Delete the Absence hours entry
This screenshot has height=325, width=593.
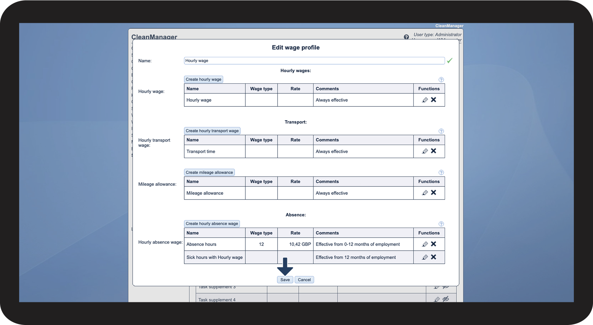(434, 244)
